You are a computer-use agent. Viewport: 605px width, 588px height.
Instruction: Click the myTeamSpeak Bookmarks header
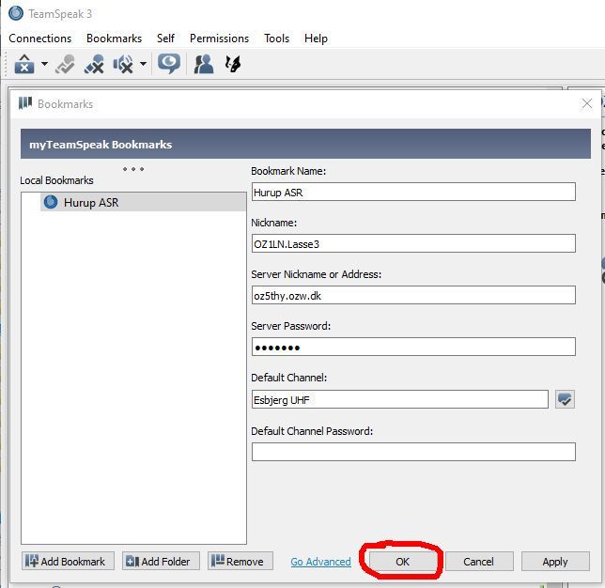click(305, 144)
